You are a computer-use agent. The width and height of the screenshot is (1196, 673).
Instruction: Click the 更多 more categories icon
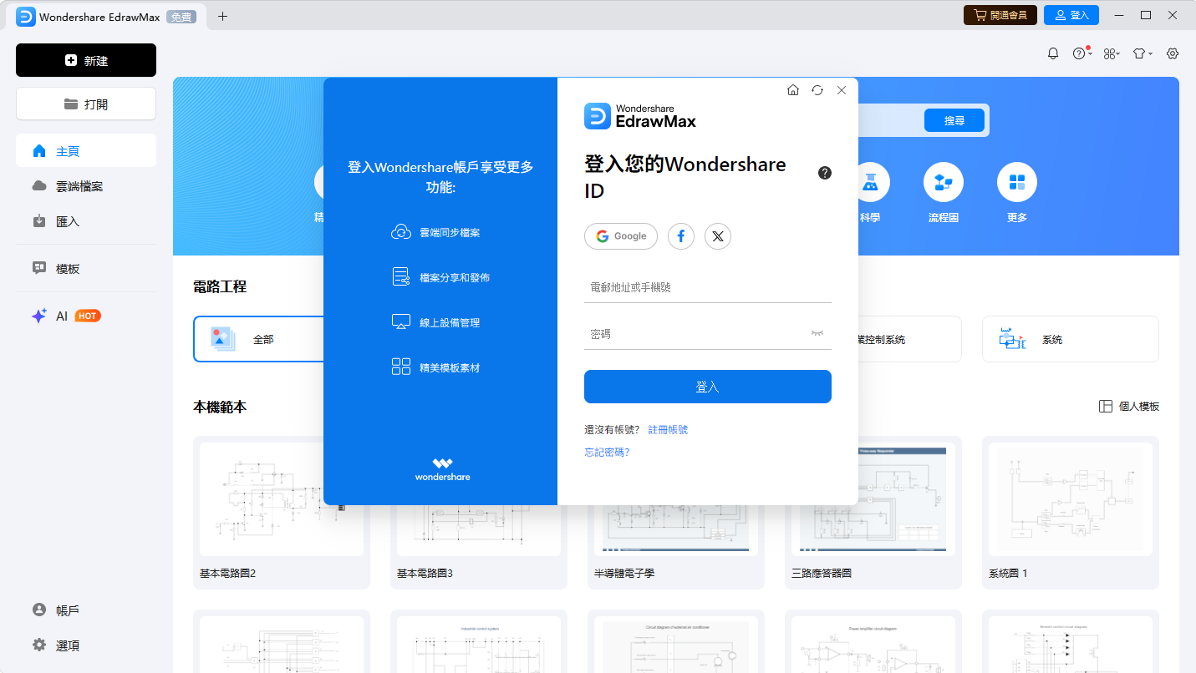coord(1016,182)
